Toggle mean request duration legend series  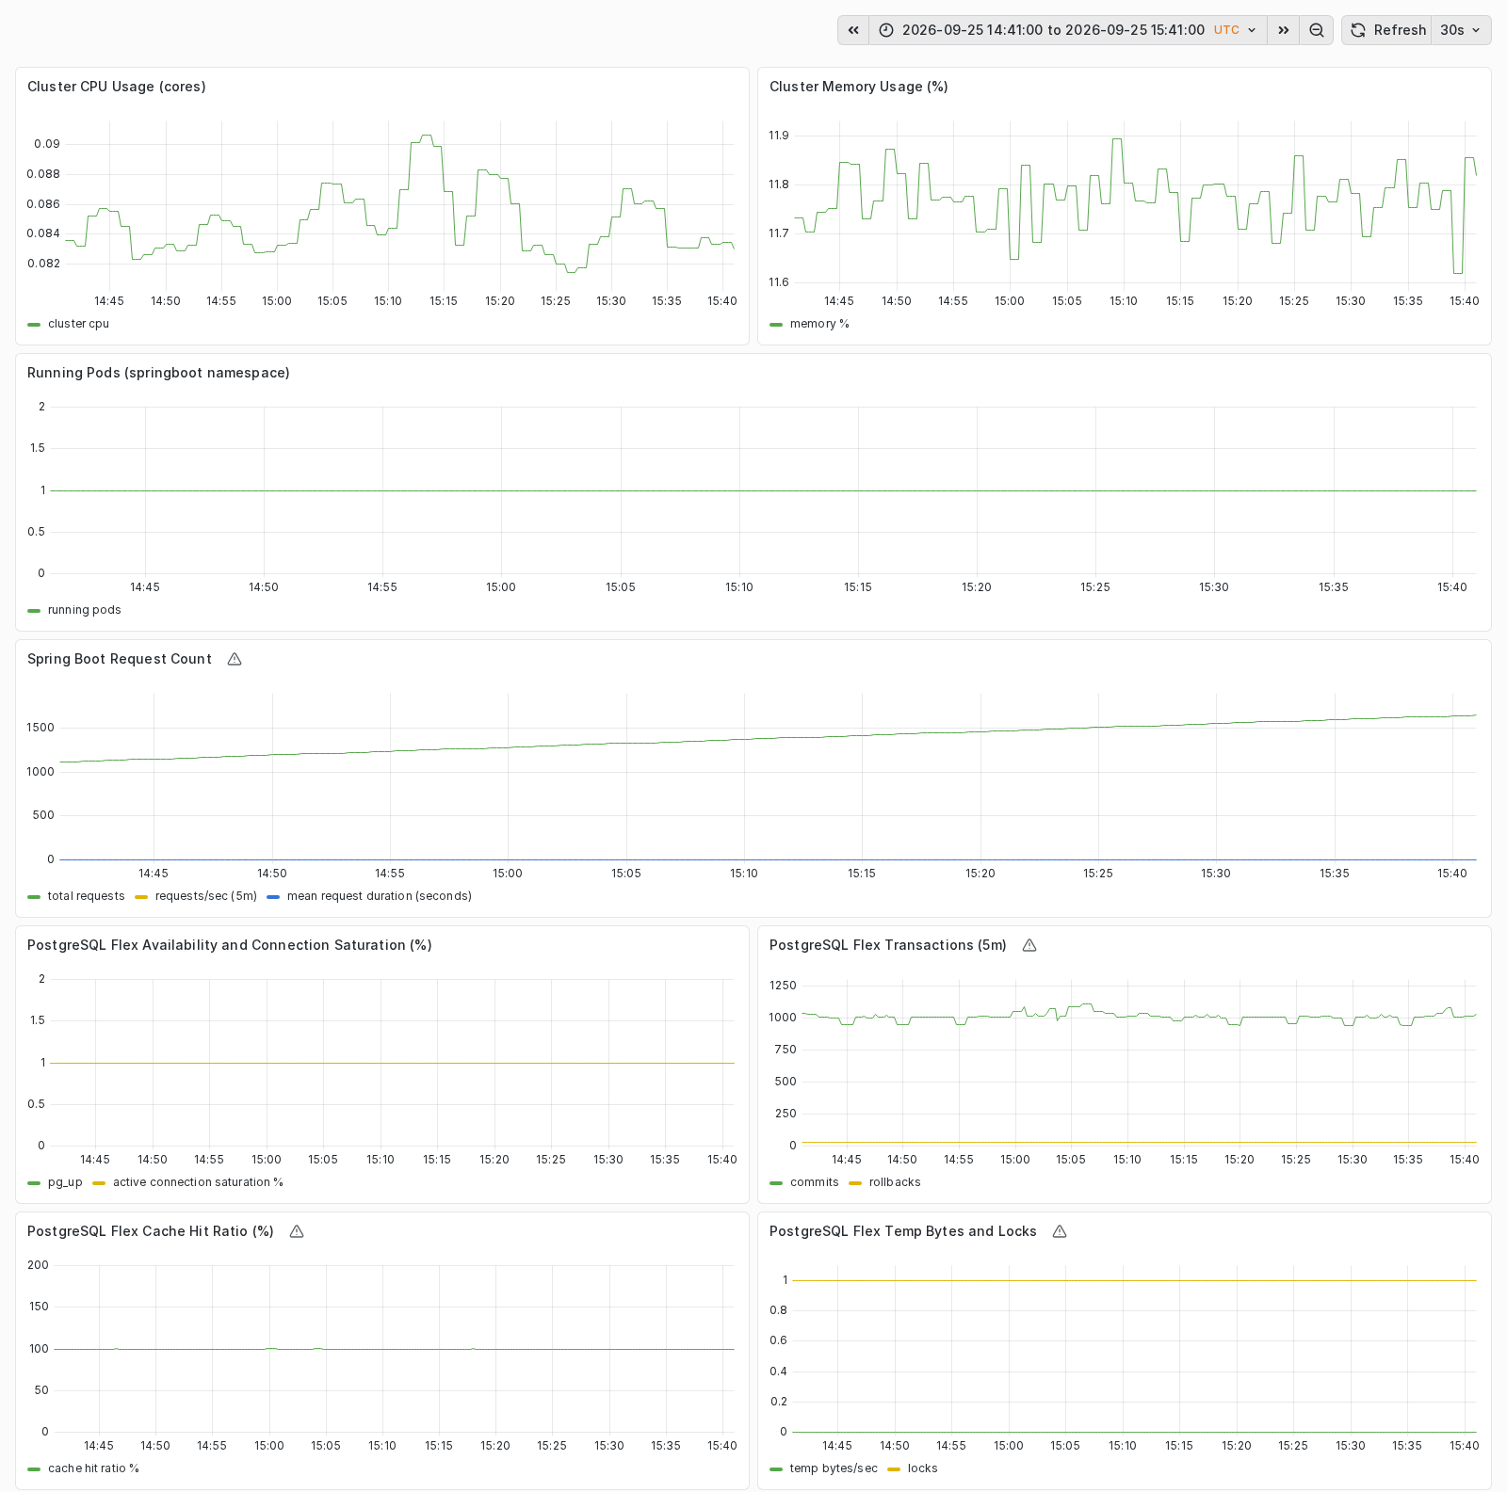point(379,896)
